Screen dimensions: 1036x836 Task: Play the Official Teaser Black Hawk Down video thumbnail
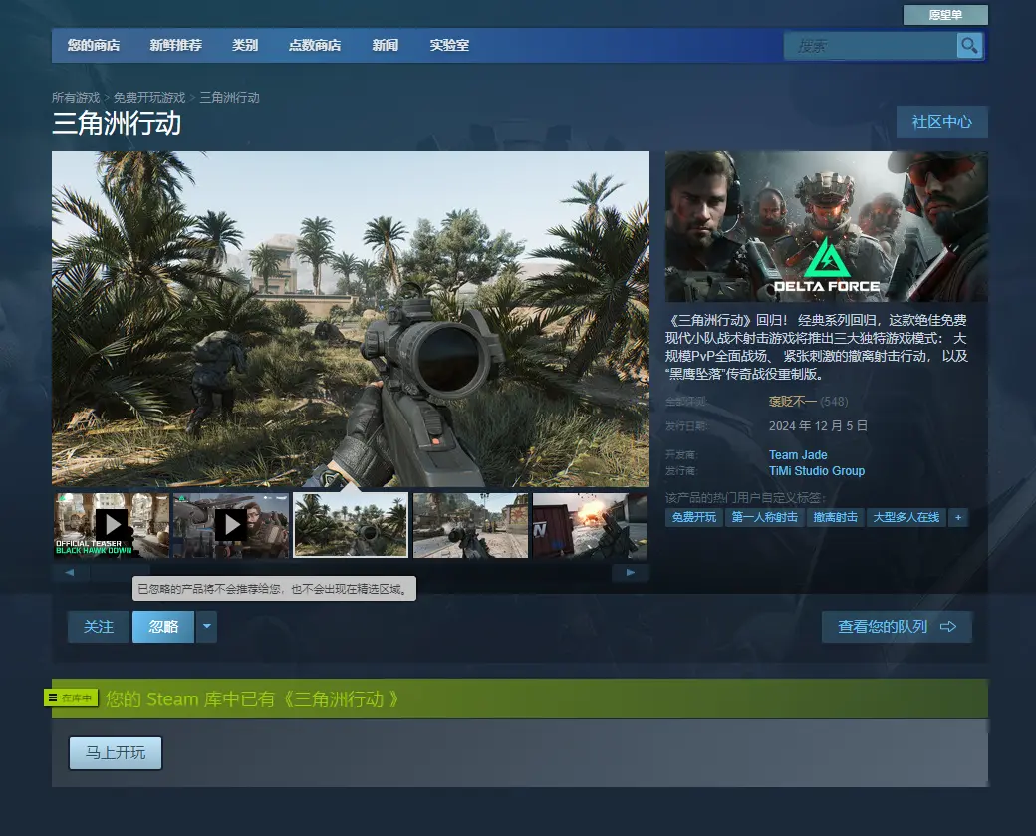coord(112,525)
